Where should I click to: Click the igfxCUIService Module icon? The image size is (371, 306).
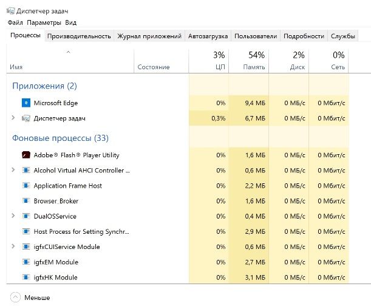pyautogui.click(x=26, y=246)
